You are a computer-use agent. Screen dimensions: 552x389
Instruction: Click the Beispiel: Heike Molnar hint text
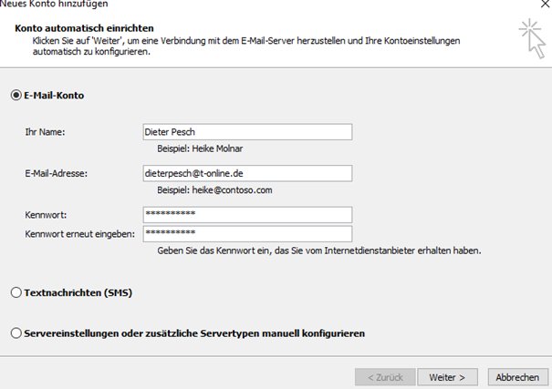tap(200, 148)
